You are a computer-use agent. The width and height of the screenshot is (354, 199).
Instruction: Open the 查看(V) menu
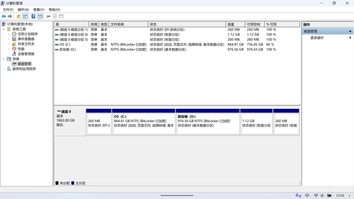pyautogui.click(x=39, y=10)
